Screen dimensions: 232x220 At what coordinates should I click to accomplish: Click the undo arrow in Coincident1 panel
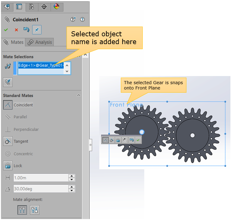26,30
